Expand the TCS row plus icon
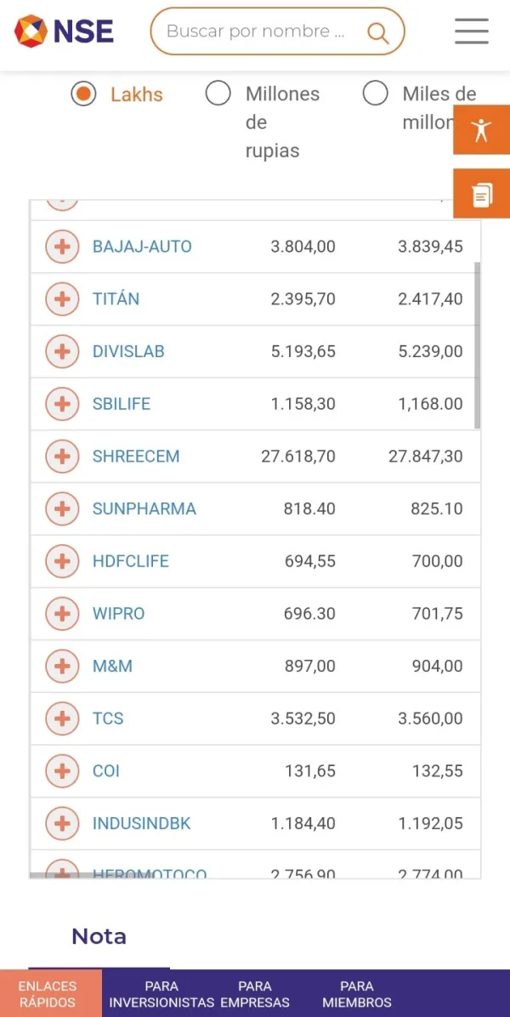 [x=62, y=719]
